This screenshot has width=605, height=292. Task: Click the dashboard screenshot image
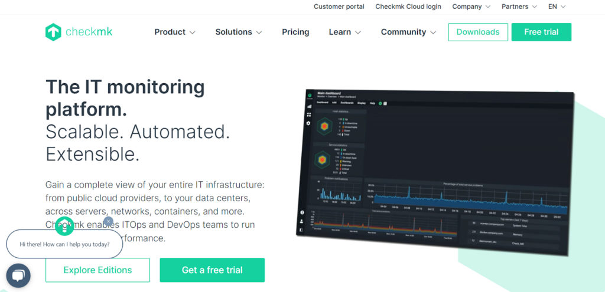point(434,173)
